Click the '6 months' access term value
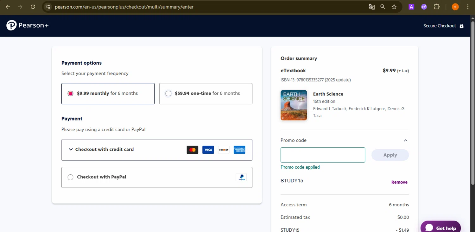The width and height of the screenshot is (475, 232). click(399, 205)
